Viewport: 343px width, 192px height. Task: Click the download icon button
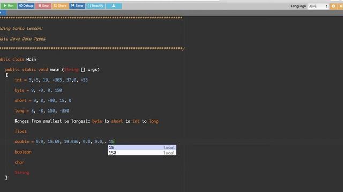(114, 6)
